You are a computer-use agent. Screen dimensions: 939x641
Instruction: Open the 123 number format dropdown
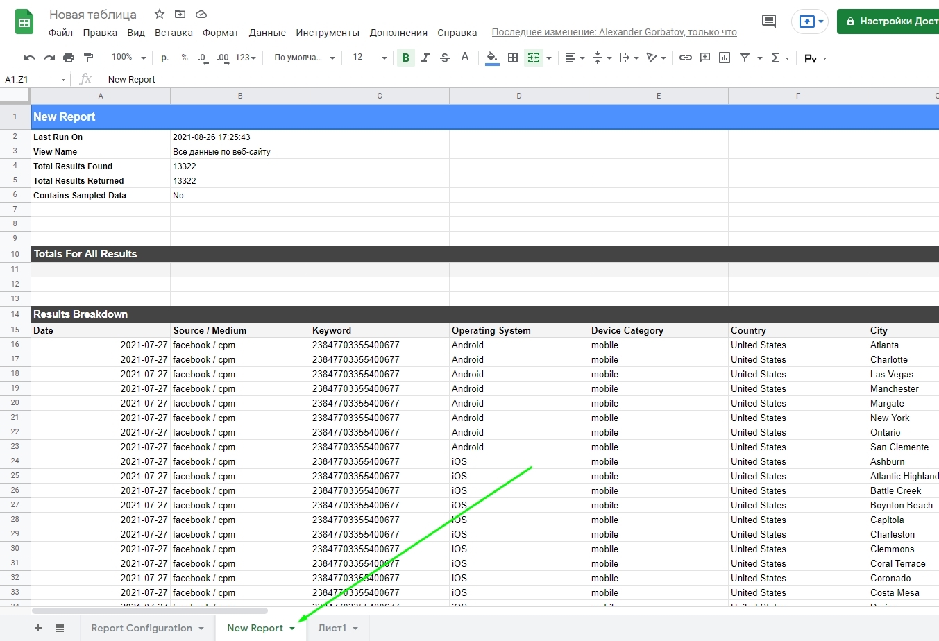(246, 58)
